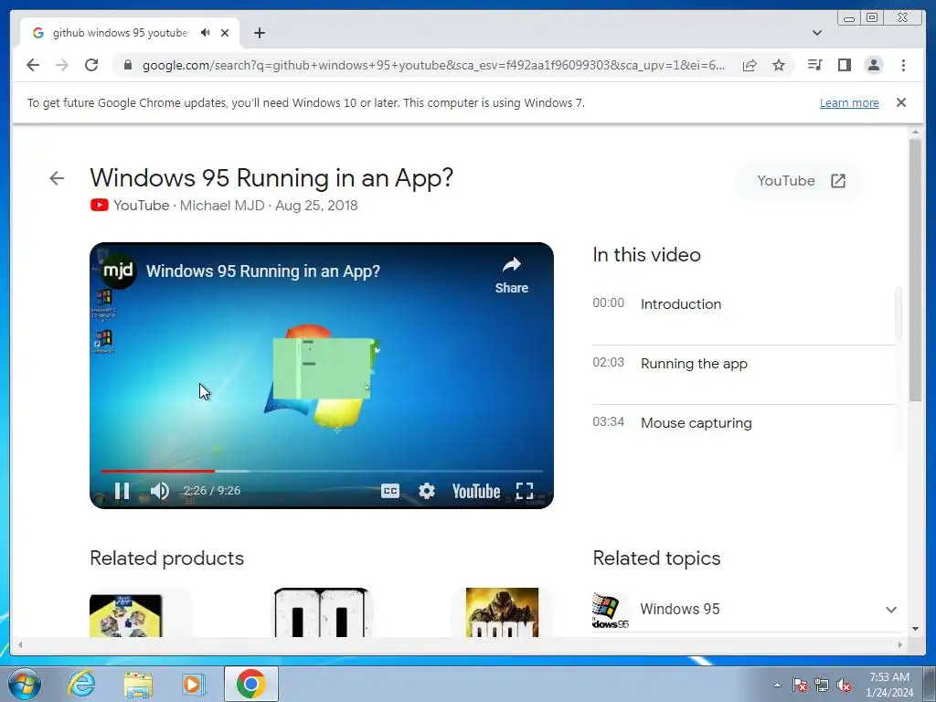Open the Chrome profile avatar menu
The width and height of the screenshot is (936, 702).
tap(873, 65)
